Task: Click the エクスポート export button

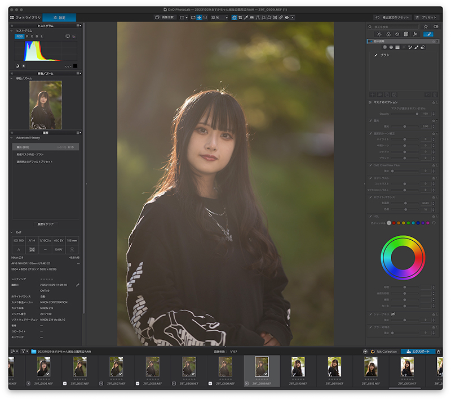Action: tap(418, 352)
